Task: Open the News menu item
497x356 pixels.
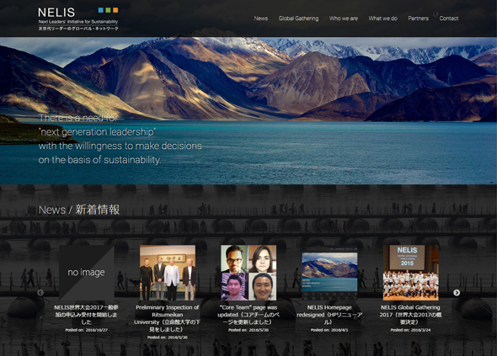Action: pyautogui.click(x=261, y=19)
